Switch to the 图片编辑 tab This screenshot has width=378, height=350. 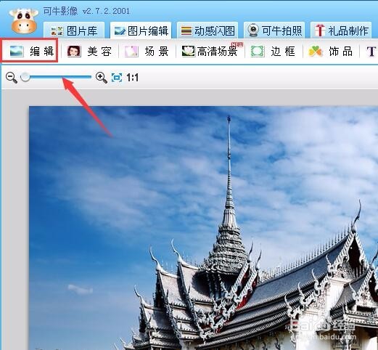pos(141,30)
